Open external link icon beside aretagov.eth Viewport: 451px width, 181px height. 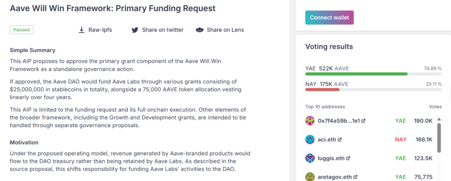pos(355,177)
